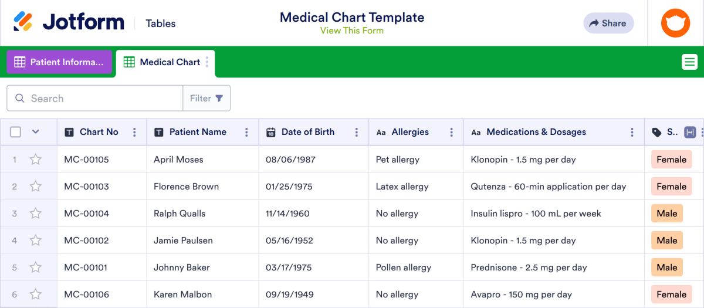Open Medical Chart tab options dots
This screenshot has height=308, width=704.
[x=207, y=62]
